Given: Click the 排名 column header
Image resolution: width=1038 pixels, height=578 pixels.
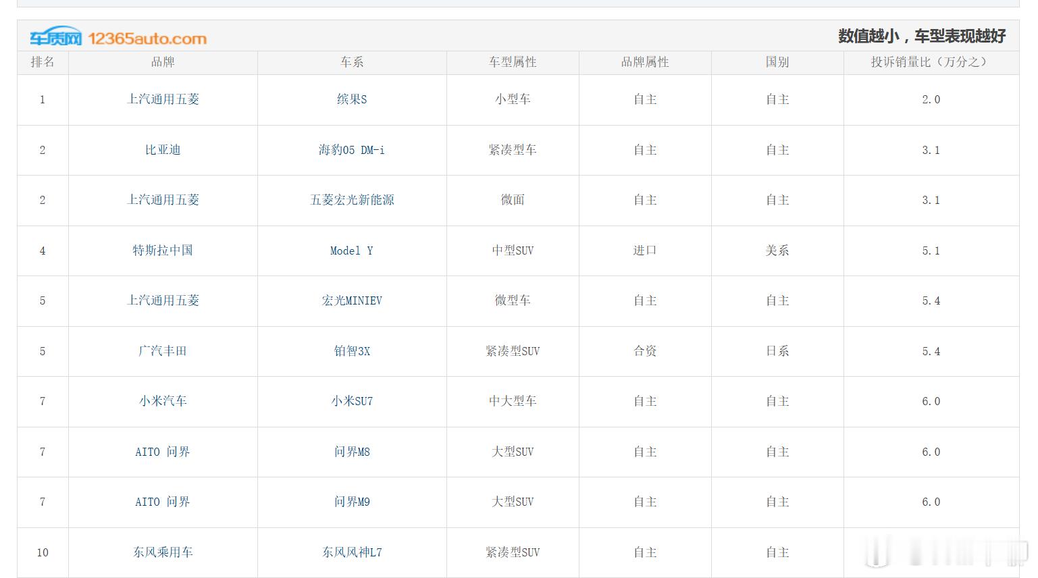Looking at the screenshot, I should [43, 62].
